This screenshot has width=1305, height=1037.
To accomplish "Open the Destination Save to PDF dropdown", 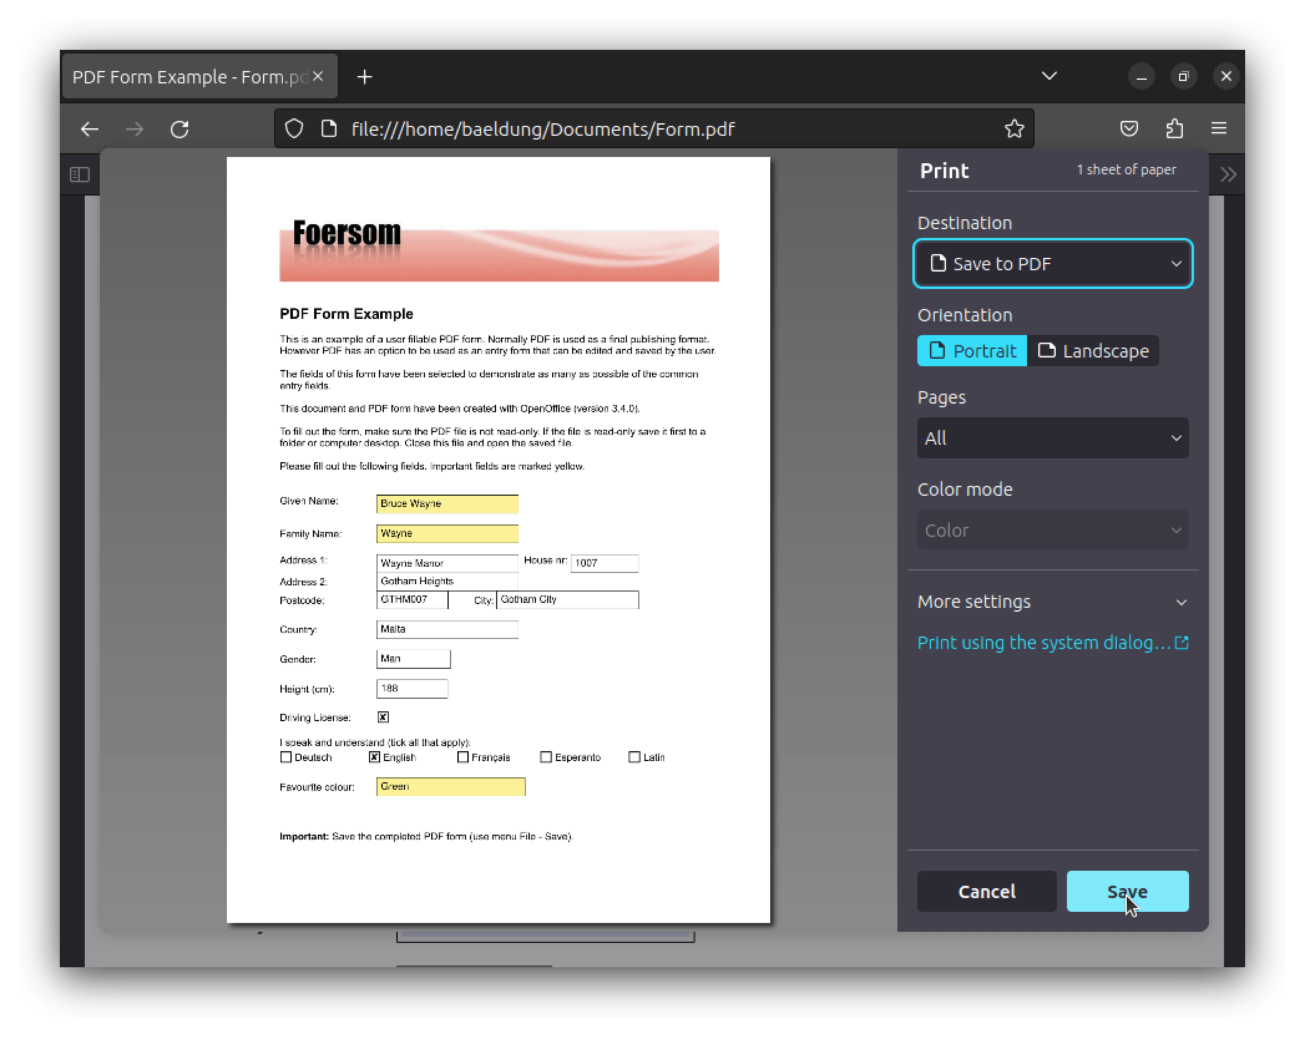I will [1053, 263].
